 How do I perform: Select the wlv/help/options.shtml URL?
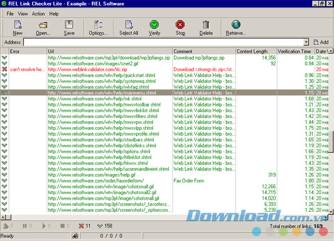(99, 152)
